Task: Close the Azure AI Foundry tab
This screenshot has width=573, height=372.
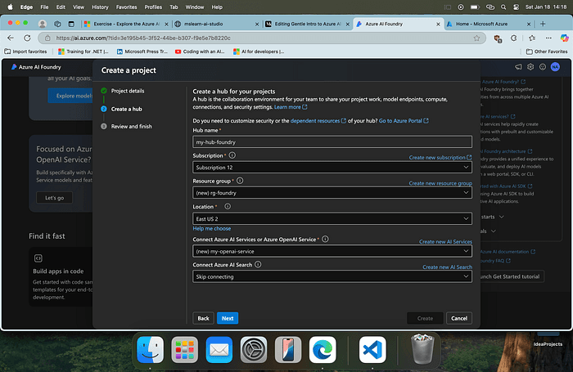Action: pos(438,24)
